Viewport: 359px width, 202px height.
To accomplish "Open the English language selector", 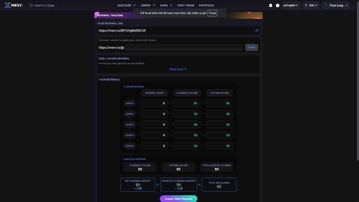I will pos(291,5).
